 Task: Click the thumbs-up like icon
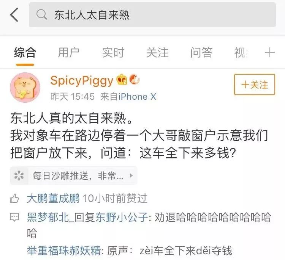tap(14, 198)
